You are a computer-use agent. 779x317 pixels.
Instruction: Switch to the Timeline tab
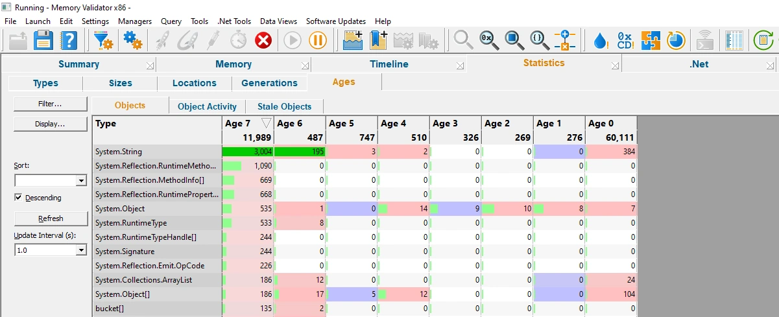pyautogui.click(x=389, y=64)
